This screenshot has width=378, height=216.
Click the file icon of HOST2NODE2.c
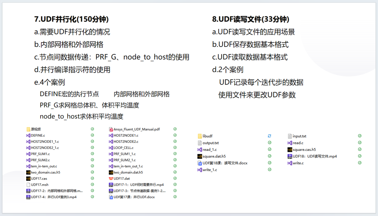[x=111, y=142]
